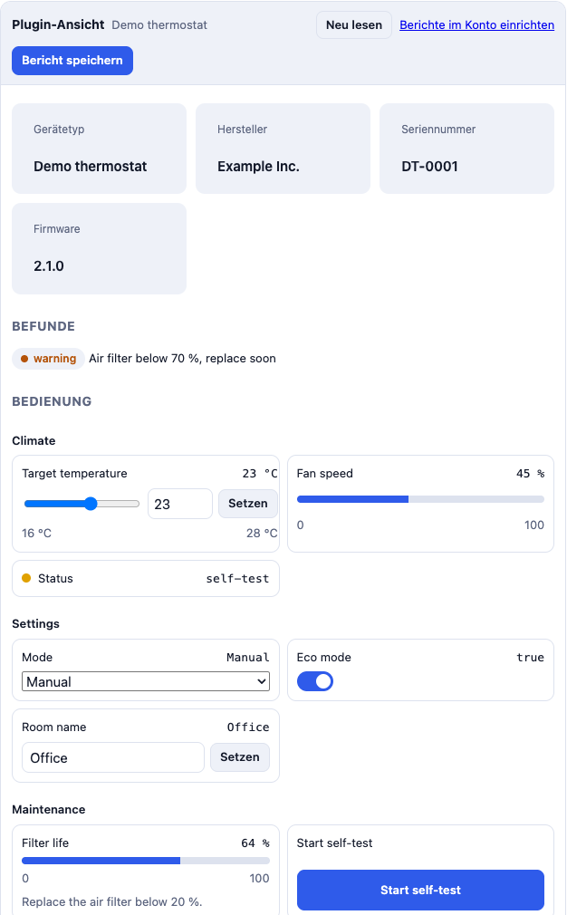Click the 'Settings' group label

(35, 624)
